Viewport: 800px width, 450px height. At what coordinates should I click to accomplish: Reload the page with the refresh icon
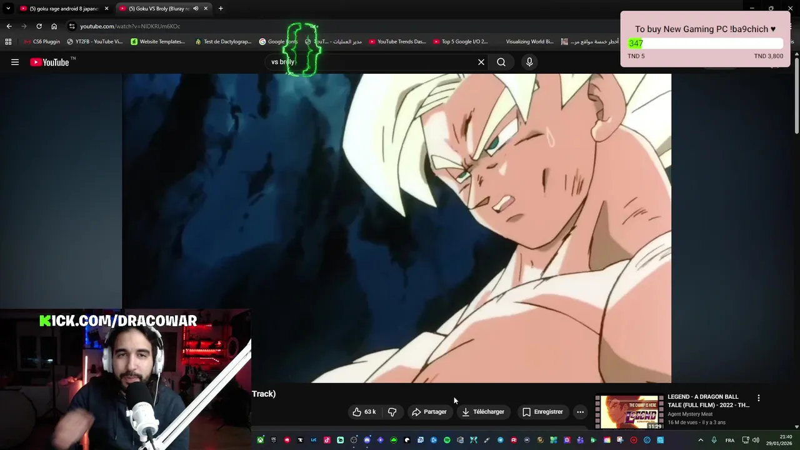[x=39, y=26]
